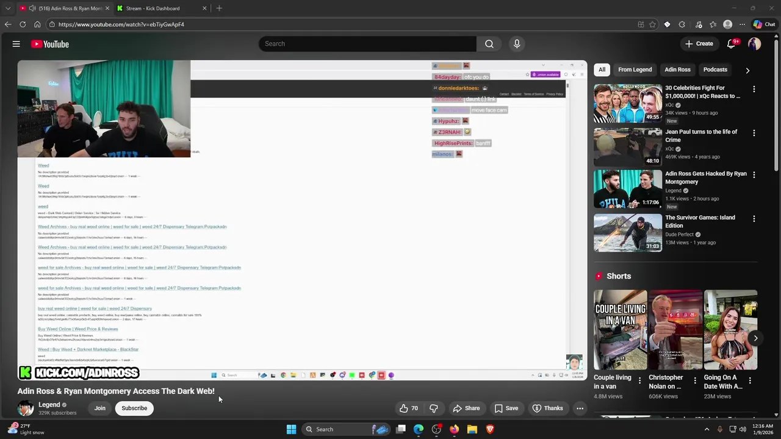Open Adin Ross Gets Hacked video thumbnail
Viewport: 781px width, 439px height.
628,189
